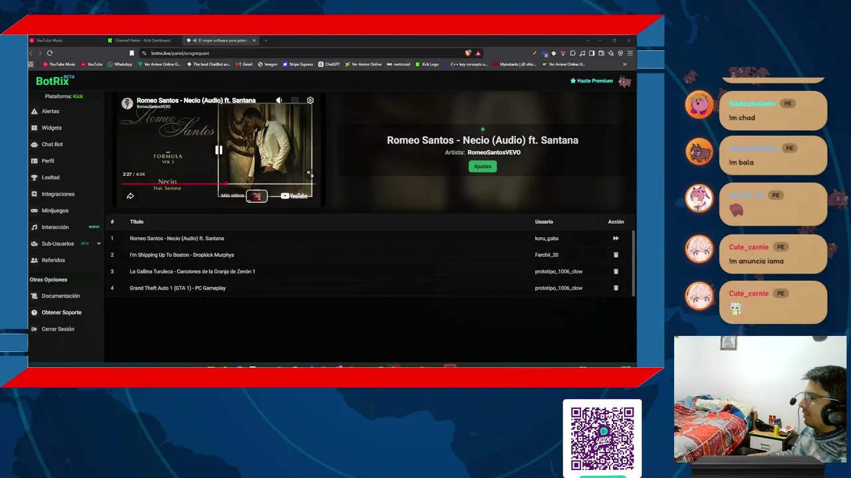The image size is (851, 478).
Task: Open the Chat Bot robot icon
Action: pos(35,144)
